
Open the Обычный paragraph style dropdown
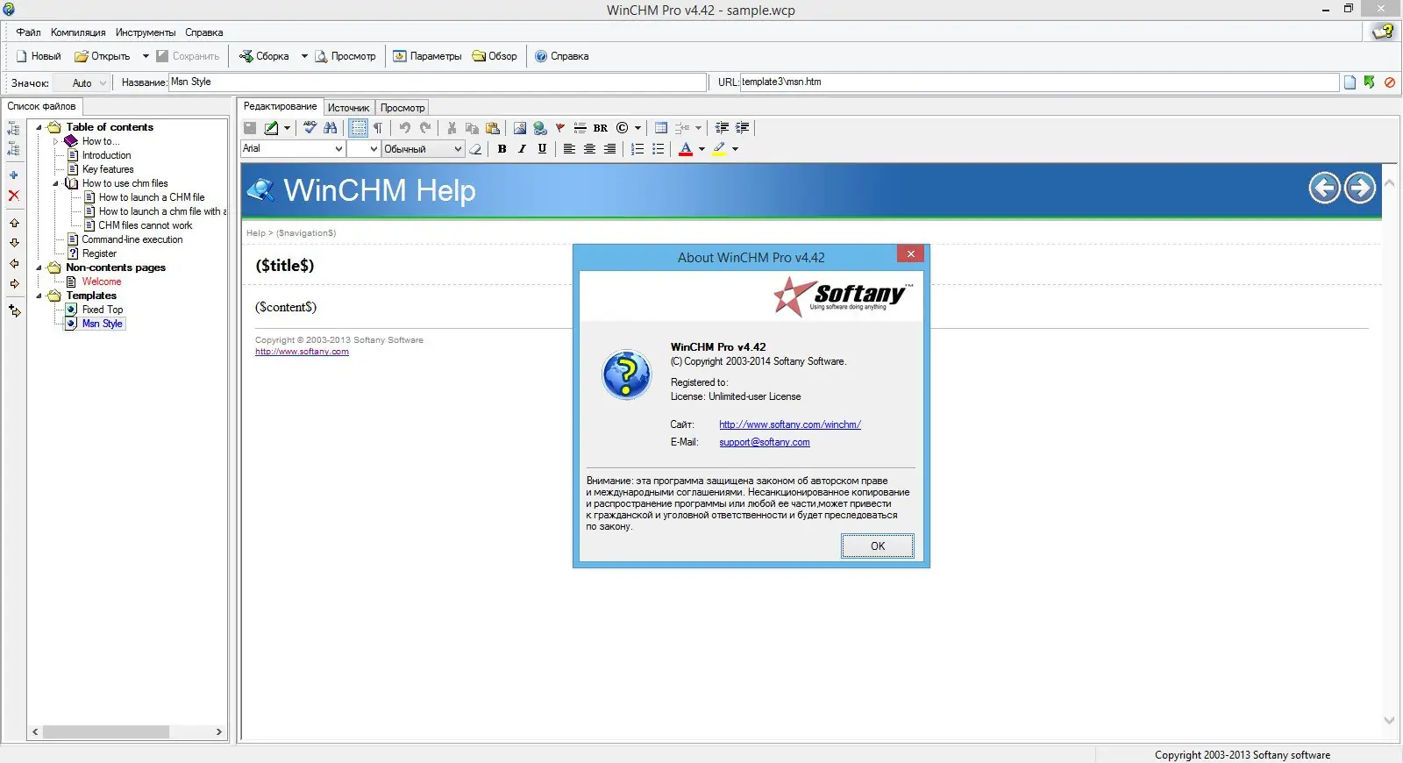[458, 149]
